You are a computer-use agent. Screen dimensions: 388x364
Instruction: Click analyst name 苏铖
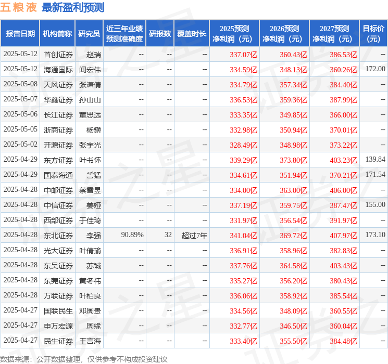(x=94, y=266)
